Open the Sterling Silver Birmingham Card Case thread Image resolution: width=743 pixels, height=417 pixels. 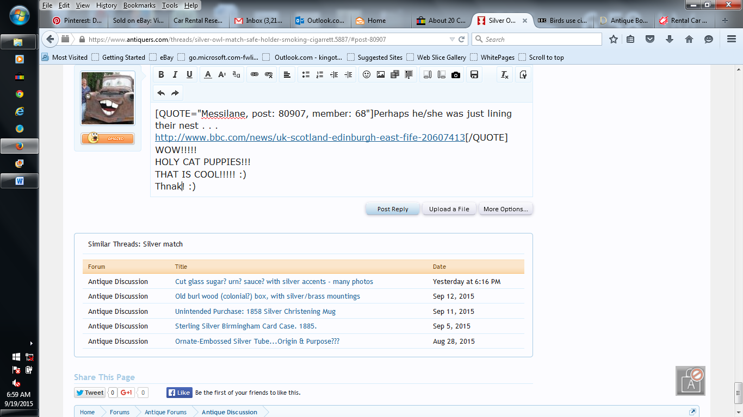pyautogui.click(x=246, y=326)
